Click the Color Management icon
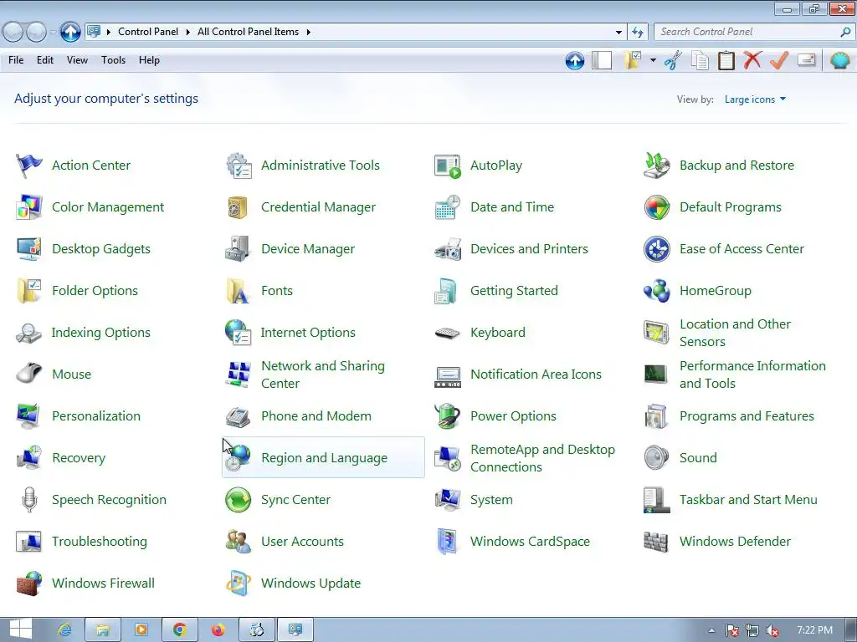Viewport: 857px width, 642px height. tap(29, 207)
